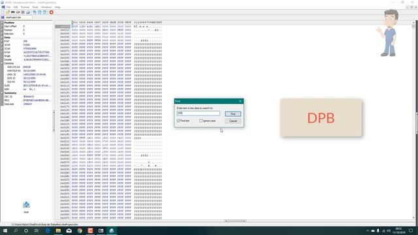Click the application icon left of File menu
Screen dimensions: 418x235
[3, 7]
